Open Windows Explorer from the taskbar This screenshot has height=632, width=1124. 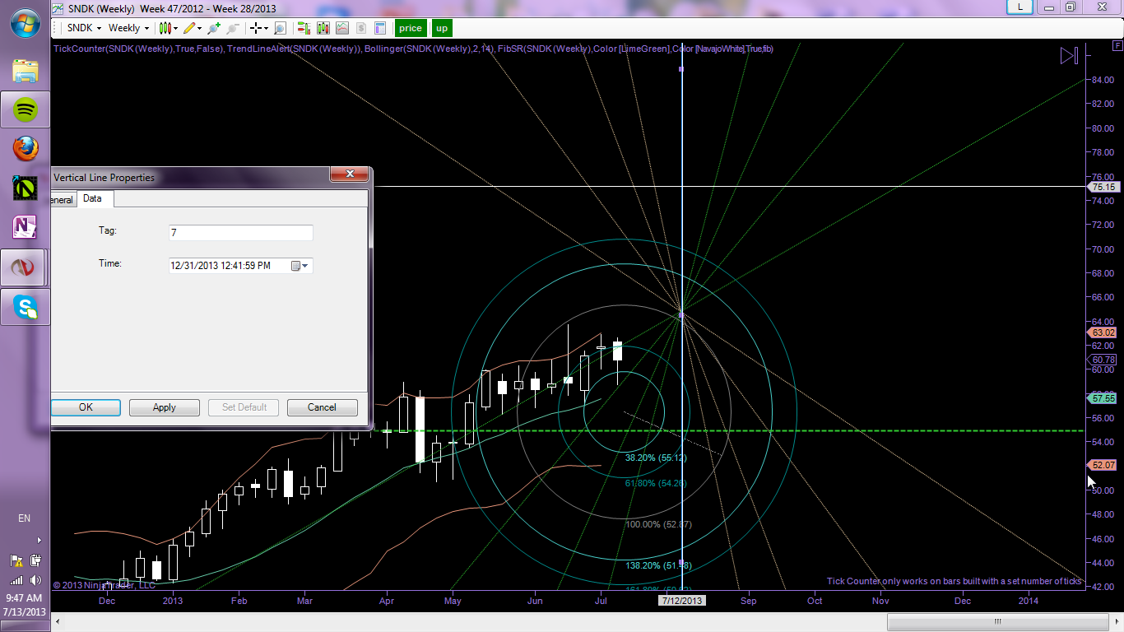click(26, 71)
